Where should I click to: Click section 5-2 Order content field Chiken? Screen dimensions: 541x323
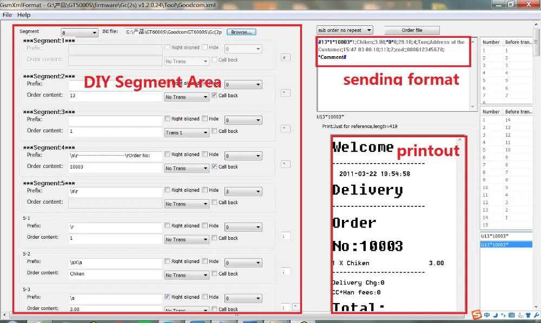(x=115, y=274)
